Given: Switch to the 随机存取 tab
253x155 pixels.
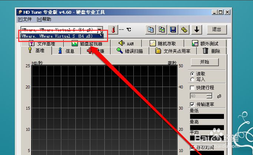Looking at the screenshot, I should [163, 43].
